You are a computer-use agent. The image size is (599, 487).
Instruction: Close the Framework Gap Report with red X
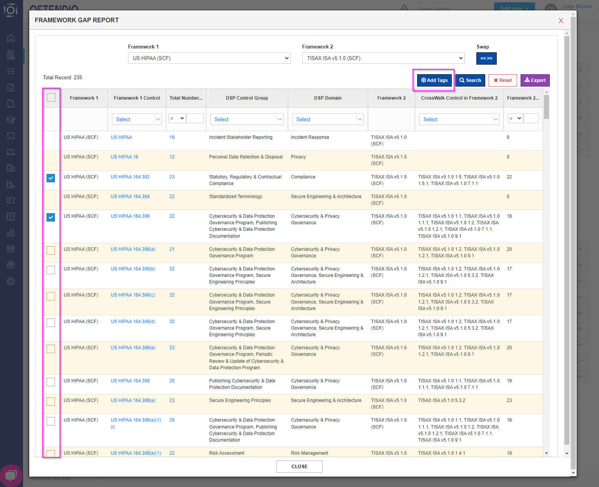tap(561, 21)
